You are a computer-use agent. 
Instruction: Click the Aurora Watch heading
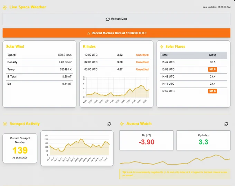tap(139, 124)
